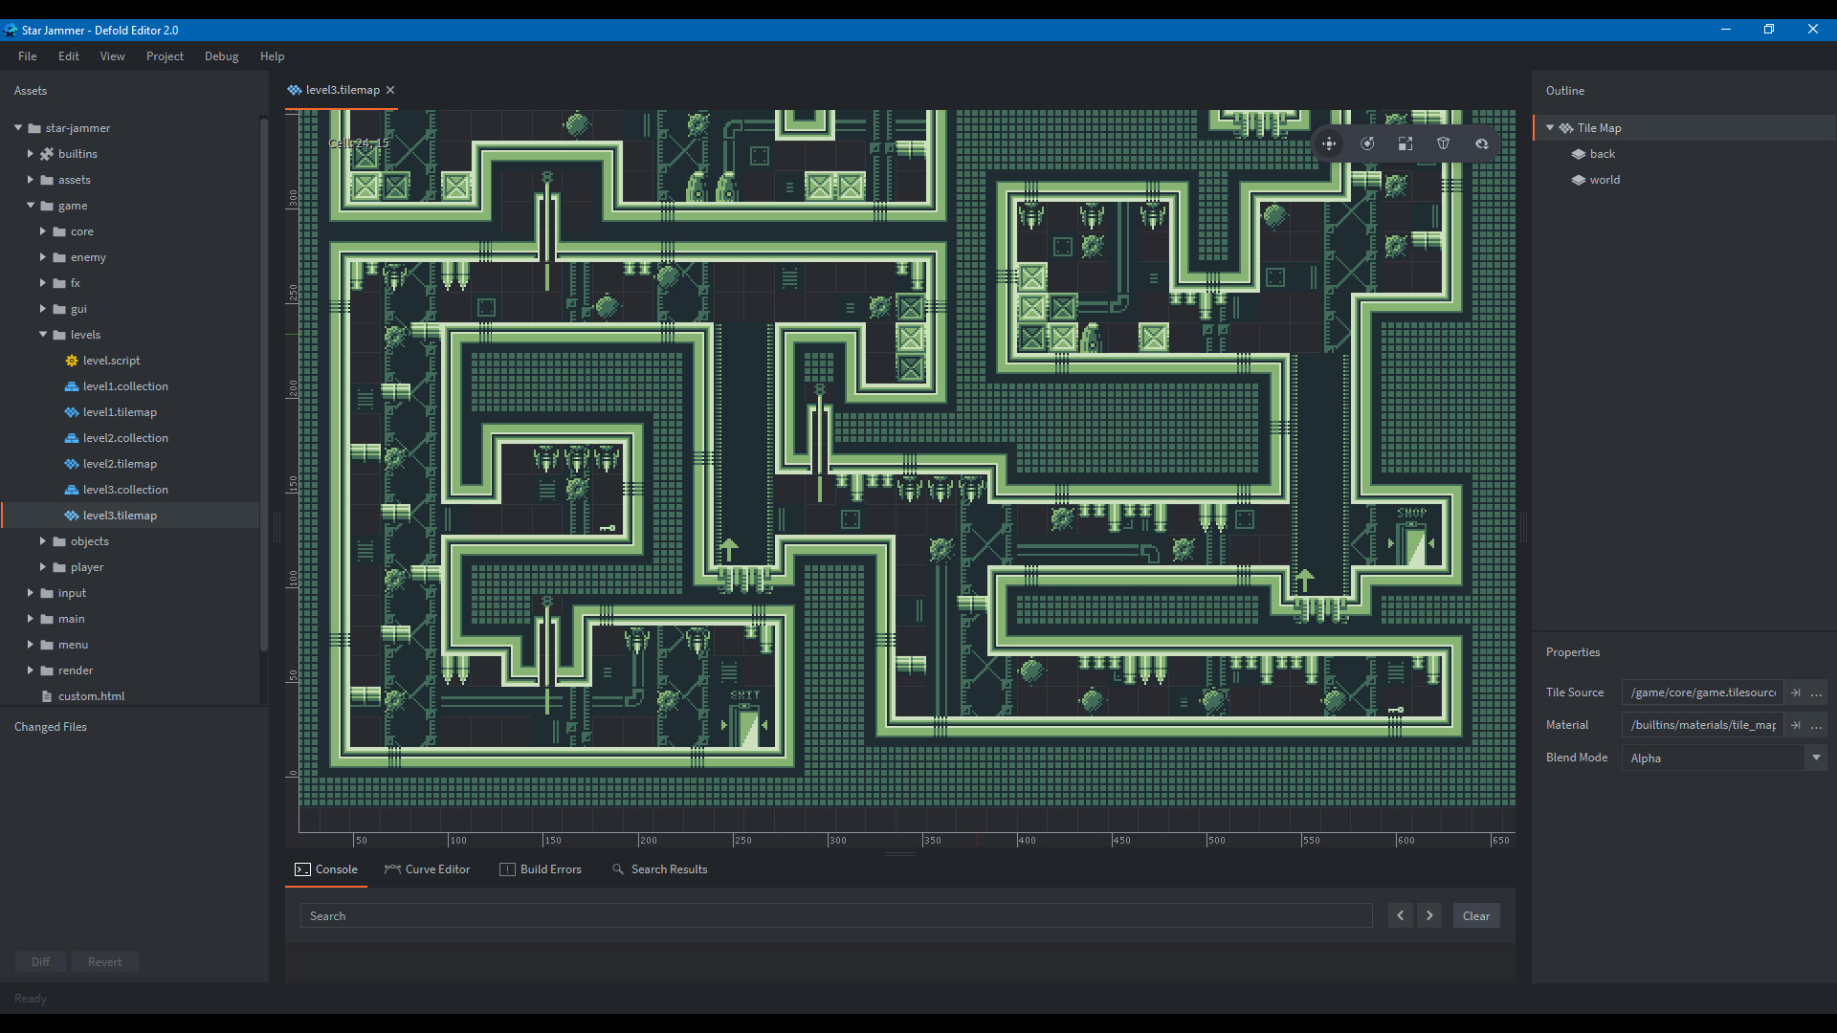
Task: Click the frustum culling icon in the toolbar
Action: click(1443, 143)
